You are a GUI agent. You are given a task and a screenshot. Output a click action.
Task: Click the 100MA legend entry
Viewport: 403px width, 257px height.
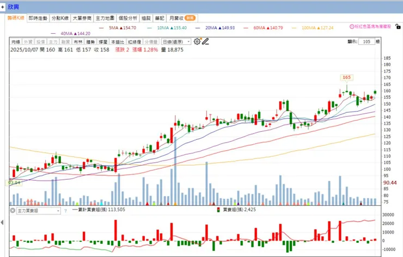coord(313,28)
